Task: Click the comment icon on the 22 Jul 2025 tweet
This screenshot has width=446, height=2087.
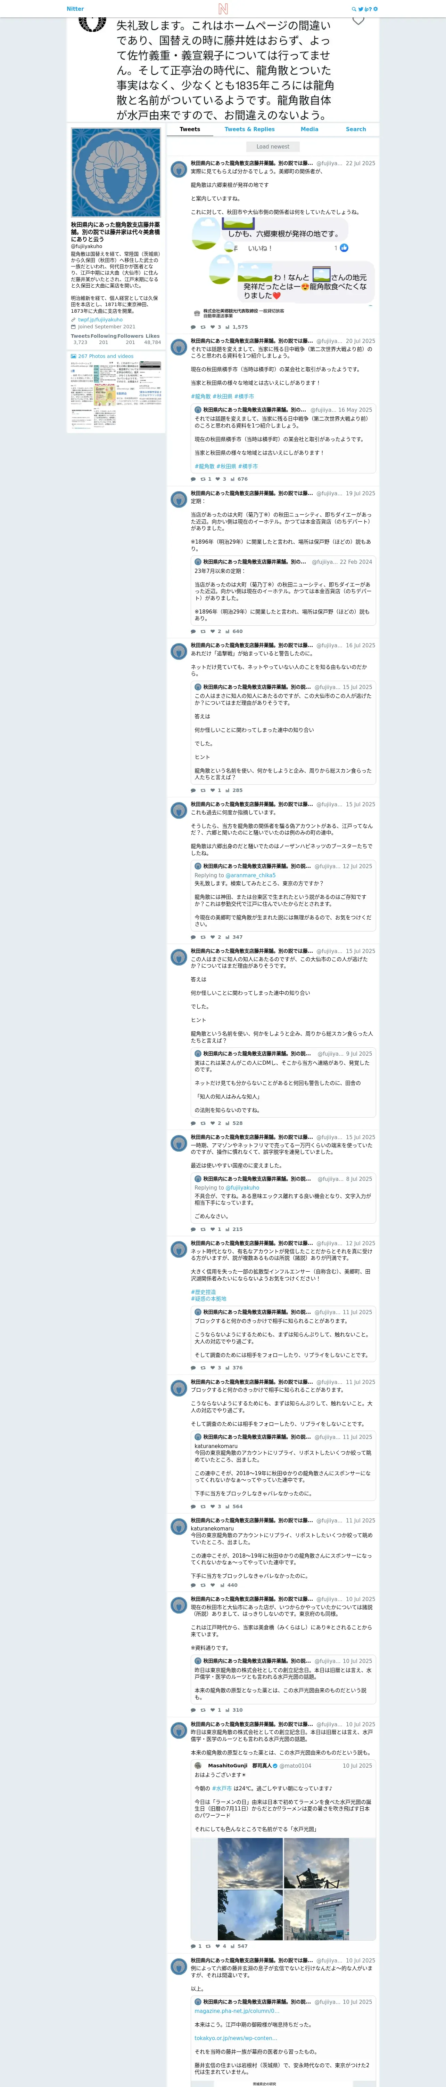Action: (x=193, y=327)
